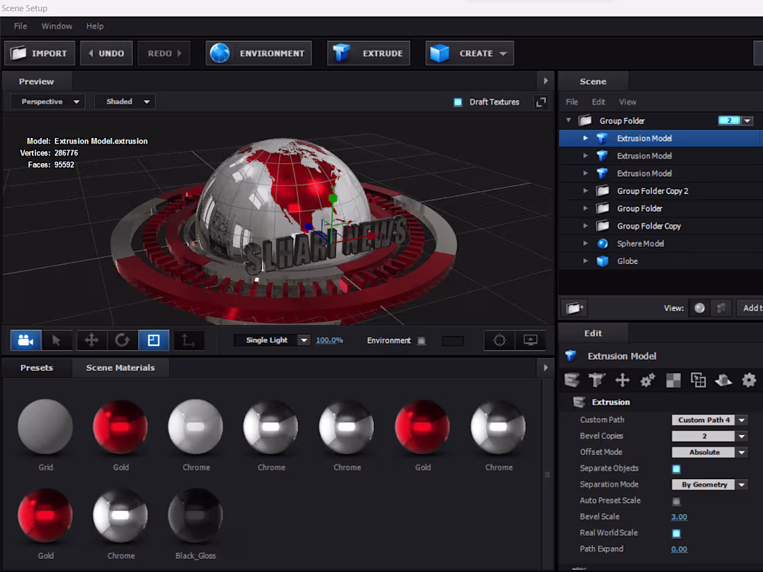Open the Help menu

pos(95,26)
